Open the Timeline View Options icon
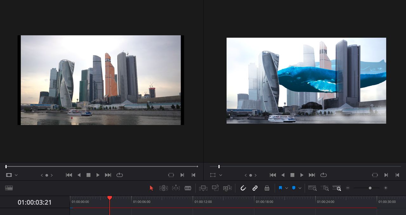406x215 pixels. point(9,188)
